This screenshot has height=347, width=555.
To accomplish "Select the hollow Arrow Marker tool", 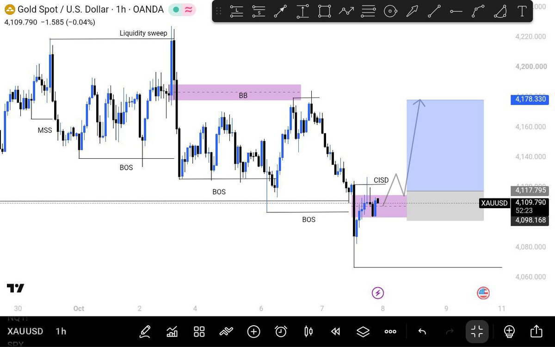I will coord(412,12).
